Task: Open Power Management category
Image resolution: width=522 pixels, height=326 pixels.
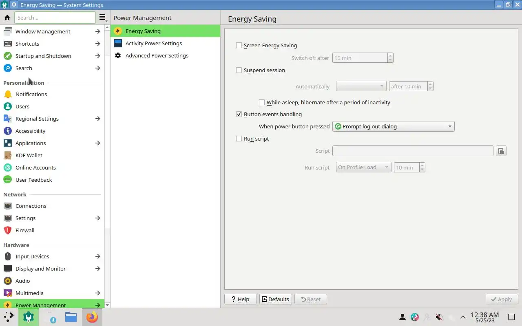Action: pyautogui.click(x=52, y=305)
